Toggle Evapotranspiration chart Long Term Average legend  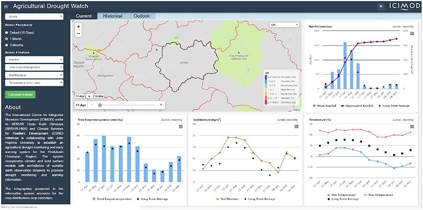(x=153, y=199)
